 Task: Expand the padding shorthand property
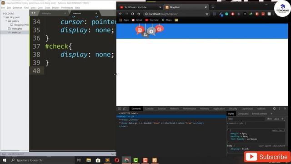(x=241, y=136)
